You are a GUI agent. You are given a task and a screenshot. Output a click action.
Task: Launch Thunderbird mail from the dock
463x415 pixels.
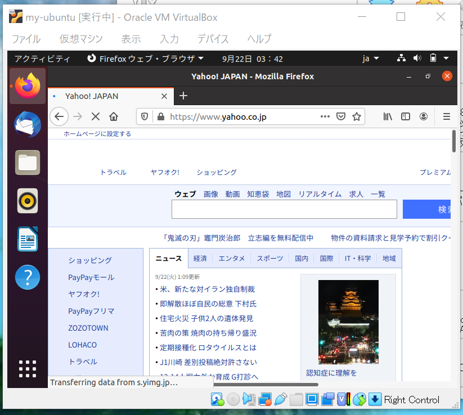click(28, 124)
